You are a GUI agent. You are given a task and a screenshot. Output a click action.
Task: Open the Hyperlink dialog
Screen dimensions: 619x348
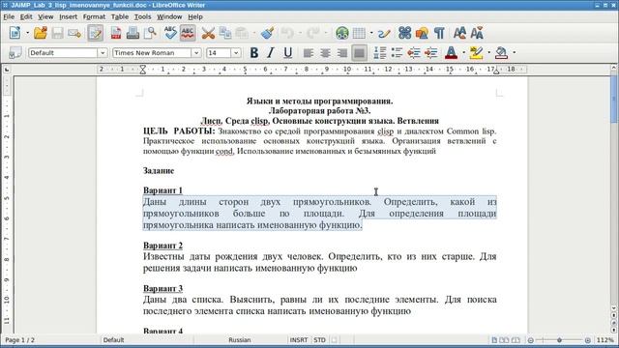click(x=341, y=33)
